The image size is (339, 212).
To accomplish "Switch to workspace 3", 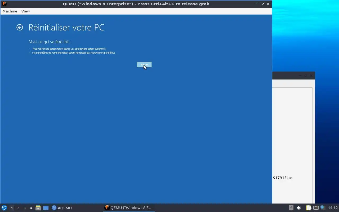I will [x=24, y=208].
